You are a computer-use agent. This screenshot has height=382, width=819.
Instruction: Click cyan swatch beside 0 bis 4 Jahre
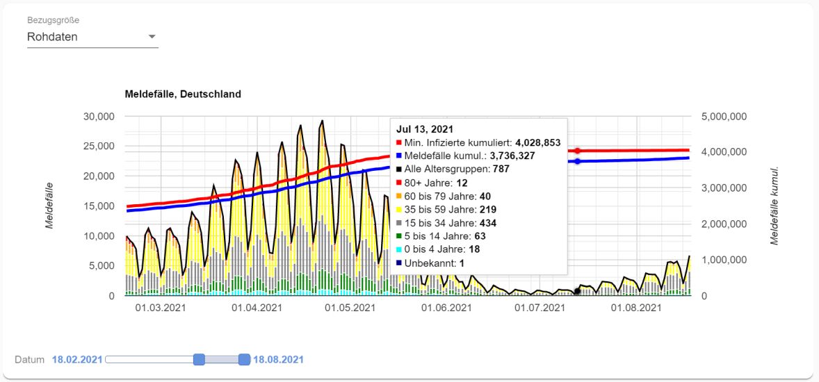399,249
